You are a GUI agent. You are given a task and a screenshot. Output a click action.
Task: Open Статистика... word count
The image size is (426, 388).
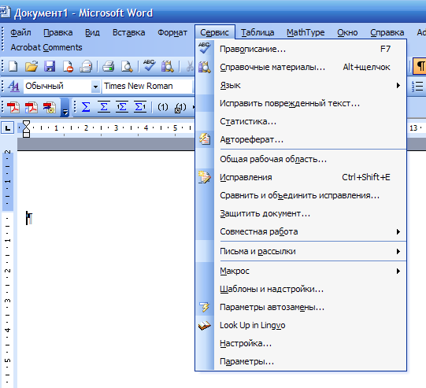301,121
